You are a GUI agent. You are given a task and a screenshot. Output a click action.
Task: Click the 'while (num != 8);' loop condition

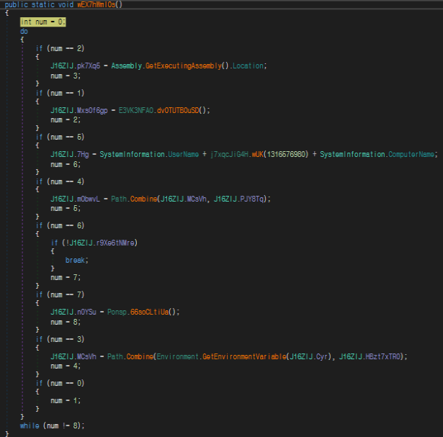(x=53, y=425)
